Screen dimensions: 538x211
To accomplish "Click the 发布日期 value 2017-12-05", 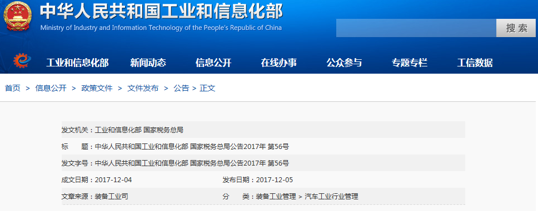I will point(275,180).
